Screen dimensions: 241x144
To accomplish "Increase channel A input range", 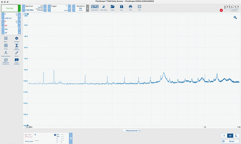I will (x=19, y=16).
